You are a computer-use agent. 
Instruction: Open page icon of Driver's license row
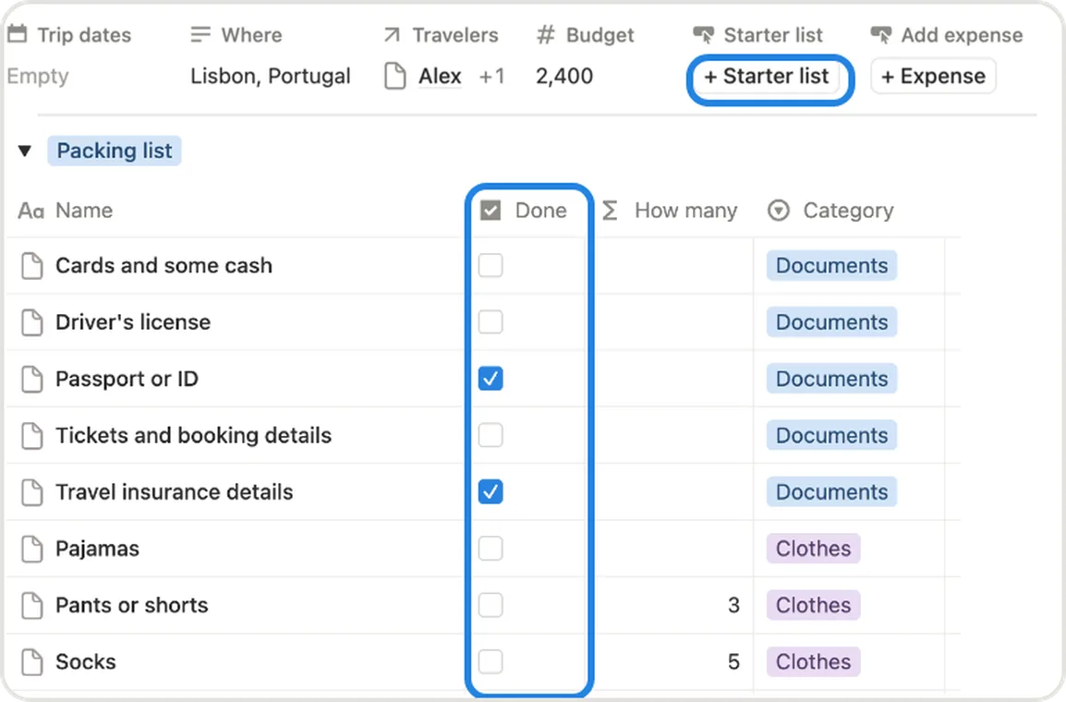coord(31,322)
